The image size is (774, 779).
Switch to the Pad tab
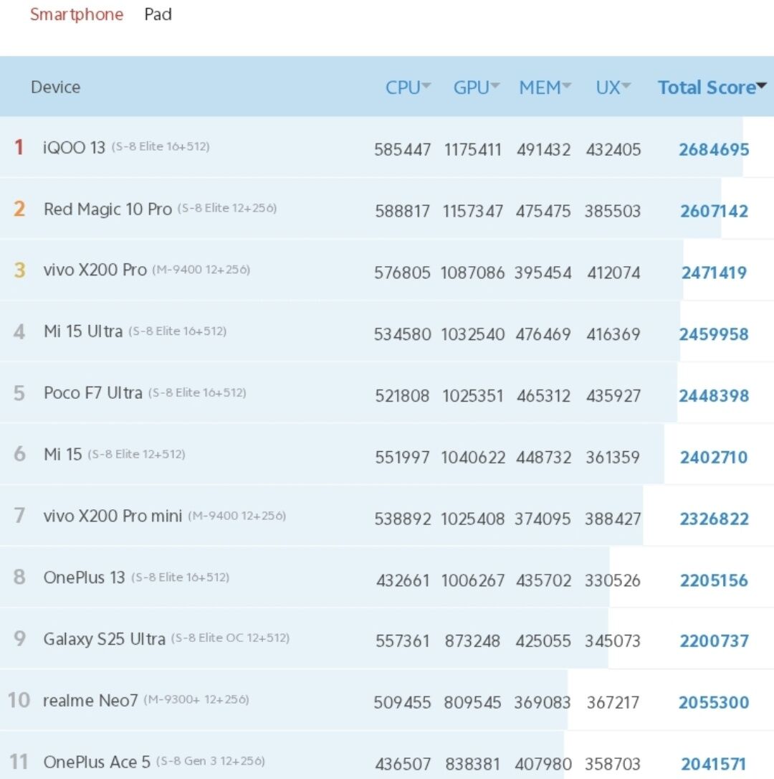[x=158, y=14]
